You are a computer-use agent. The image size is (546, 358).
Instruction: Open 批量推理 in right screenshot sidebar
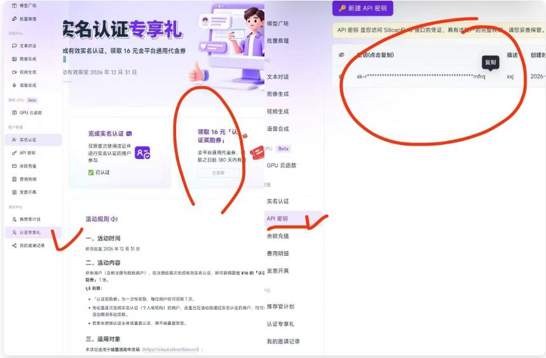pyautogui.click(x=278, y=41)
